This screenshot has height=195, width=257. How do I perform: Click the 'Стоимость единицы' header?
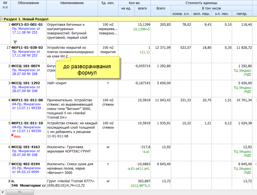[x=201, y=3]
